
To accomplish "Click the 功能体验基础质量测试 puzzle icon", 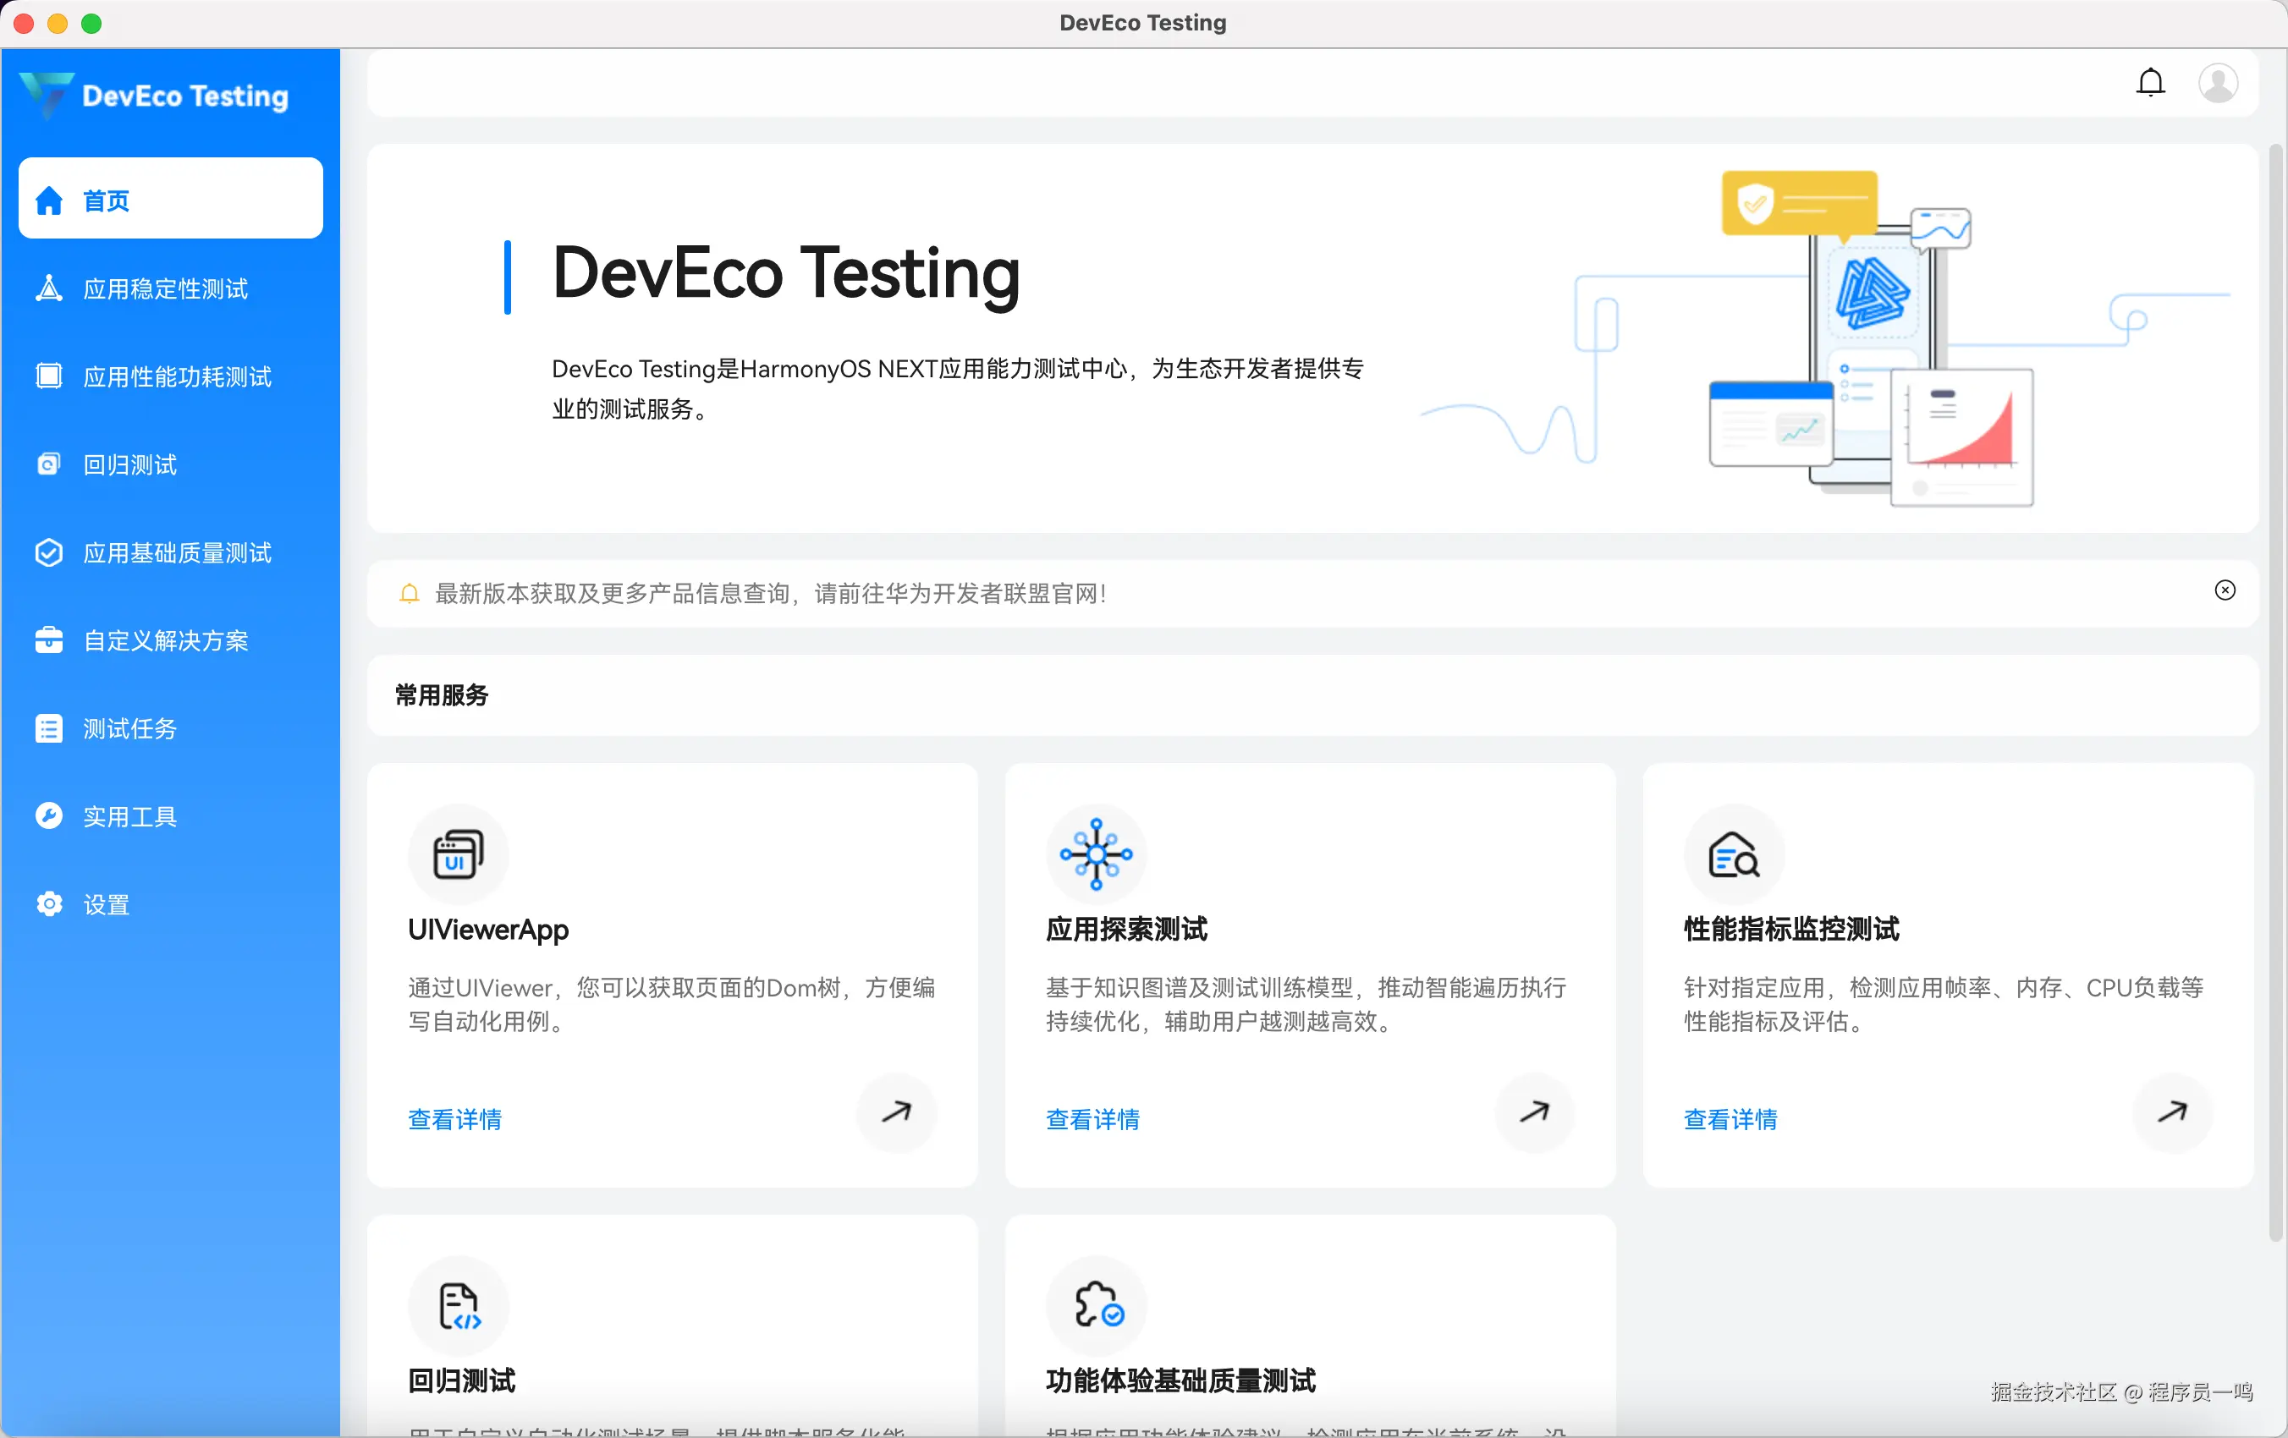I will tap(1096, 1306).
